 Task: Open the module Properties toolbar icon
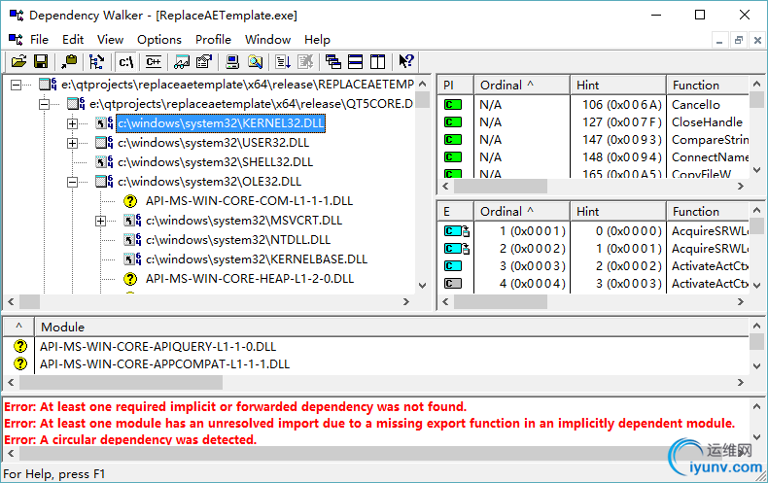(x=204, y=62)
